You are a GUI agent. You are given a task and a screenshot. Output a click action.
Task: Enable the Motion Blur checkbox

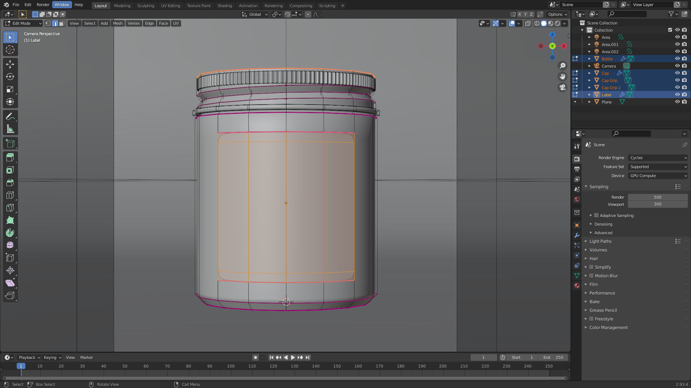pos(591,276)
